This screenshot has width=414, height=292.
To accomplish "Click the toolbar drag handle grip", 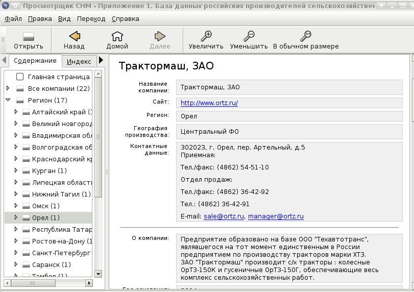I will (x=3, y=40).
